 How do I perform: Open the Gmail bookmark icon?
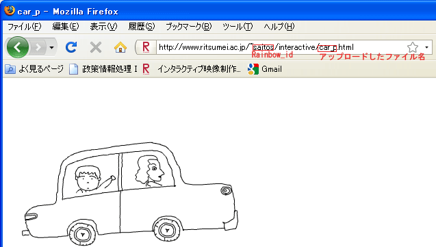[253, 69]
